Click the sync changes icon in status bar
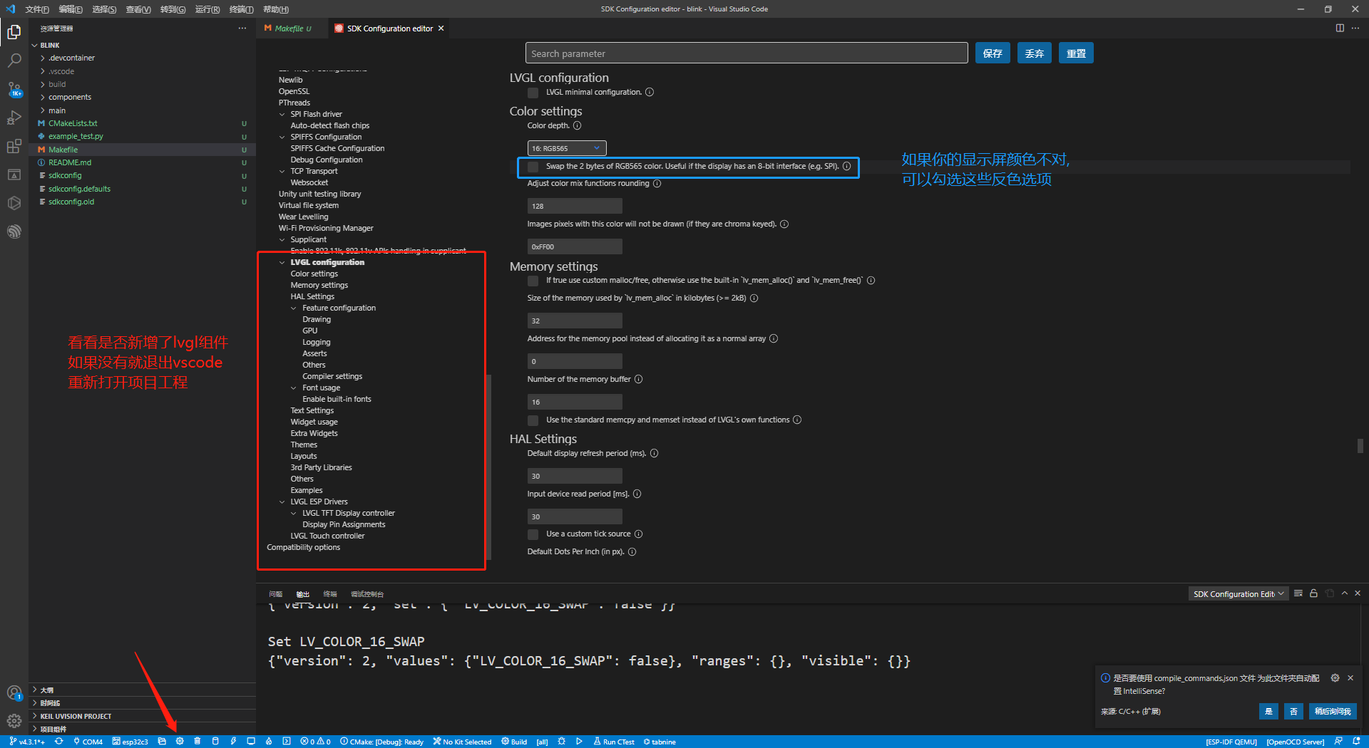 (58, 742)
